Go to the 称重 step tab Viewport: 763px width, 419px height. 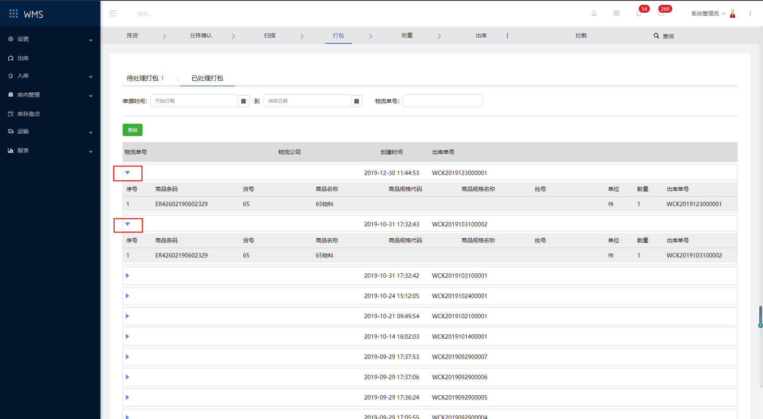click(407, 35)
